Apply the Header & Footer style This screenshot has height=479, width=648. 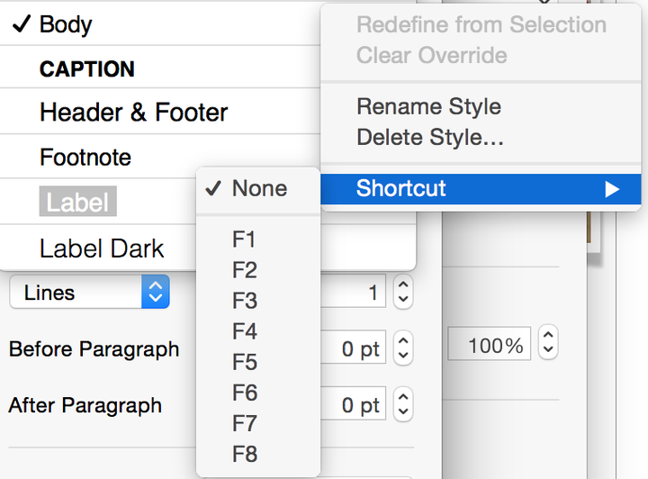click(133, 113)
